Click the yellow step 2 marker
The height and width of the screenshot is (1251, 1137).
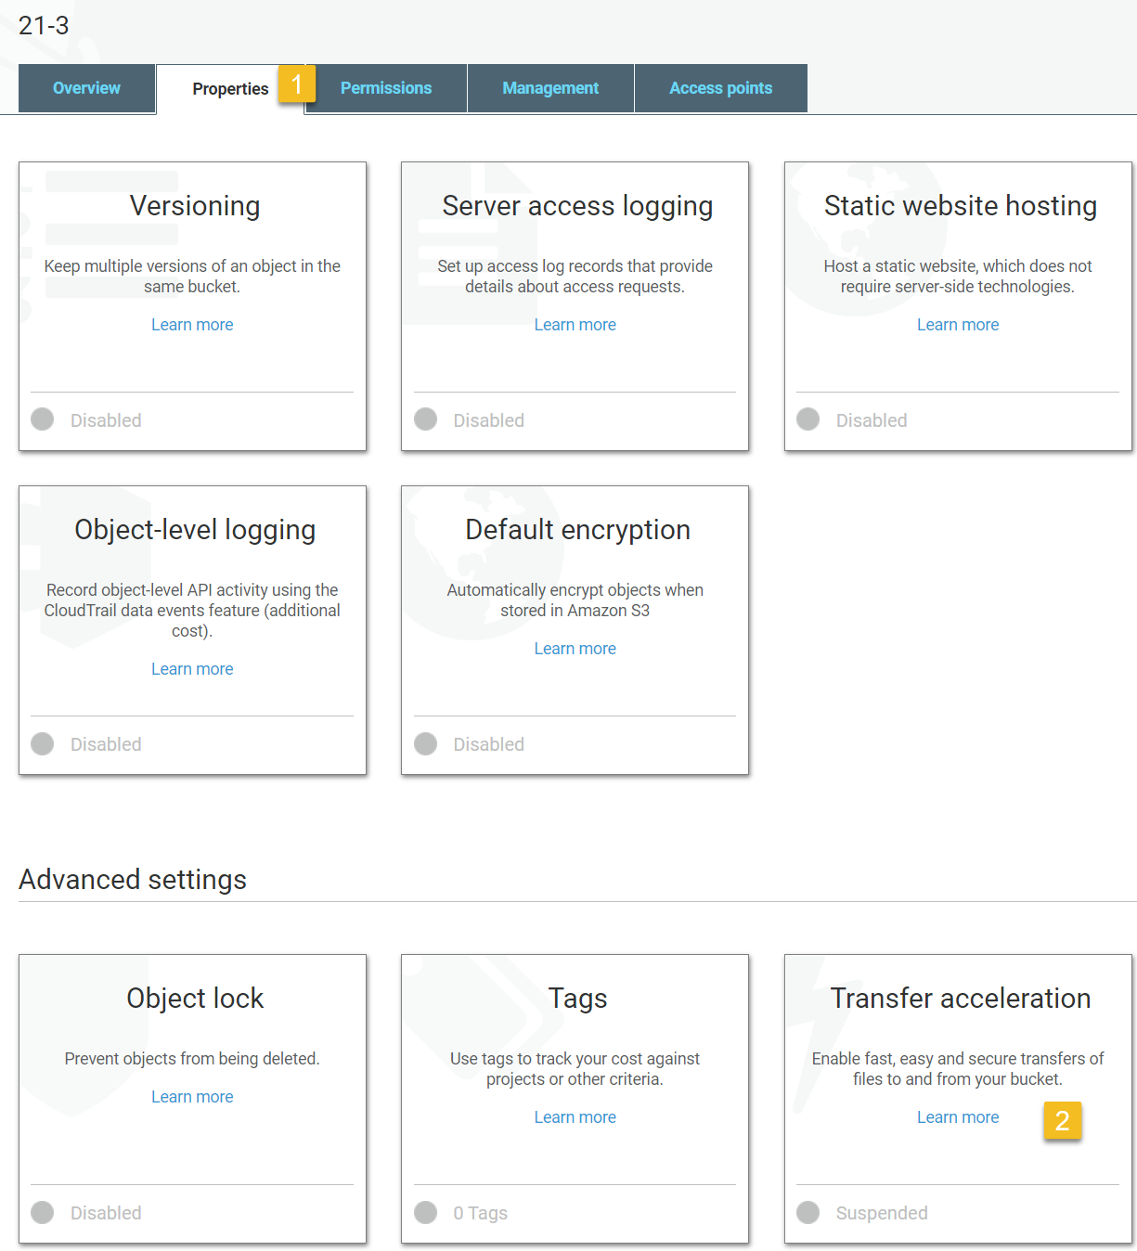(1063, 1120)
